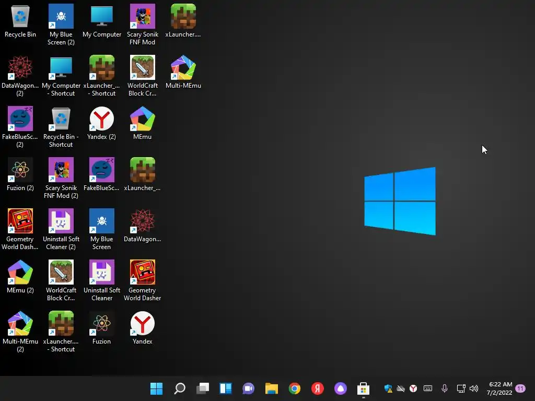Image resolution: width=535 pixels, height=401 pixels.
Task: Select the My Blue Screen shortcut icon
Action: pyautogui.click(x=102, y=229)
